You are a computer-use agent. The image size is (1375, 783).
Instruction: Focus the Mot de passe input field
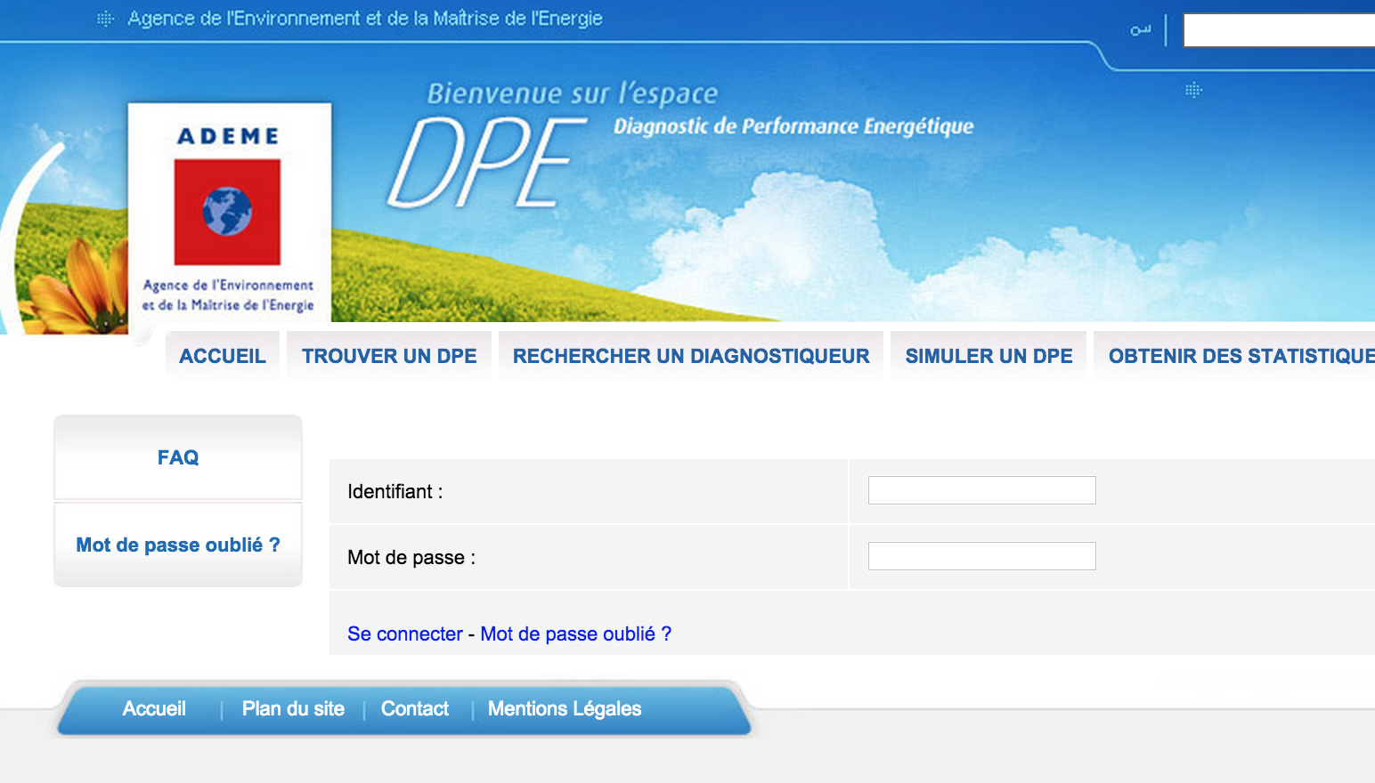[x=981, y=556]
